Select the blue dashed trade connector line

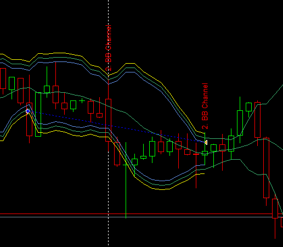pos(117,127)
